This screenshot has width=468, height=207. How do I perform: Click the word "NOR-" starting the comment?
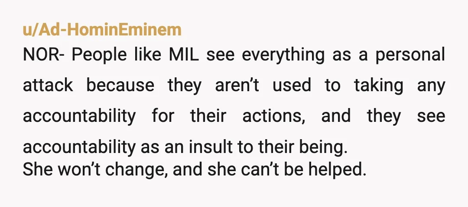pos(43,54)
